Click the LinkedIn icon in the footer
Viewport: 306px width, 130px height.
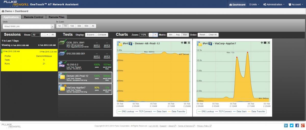286,125
